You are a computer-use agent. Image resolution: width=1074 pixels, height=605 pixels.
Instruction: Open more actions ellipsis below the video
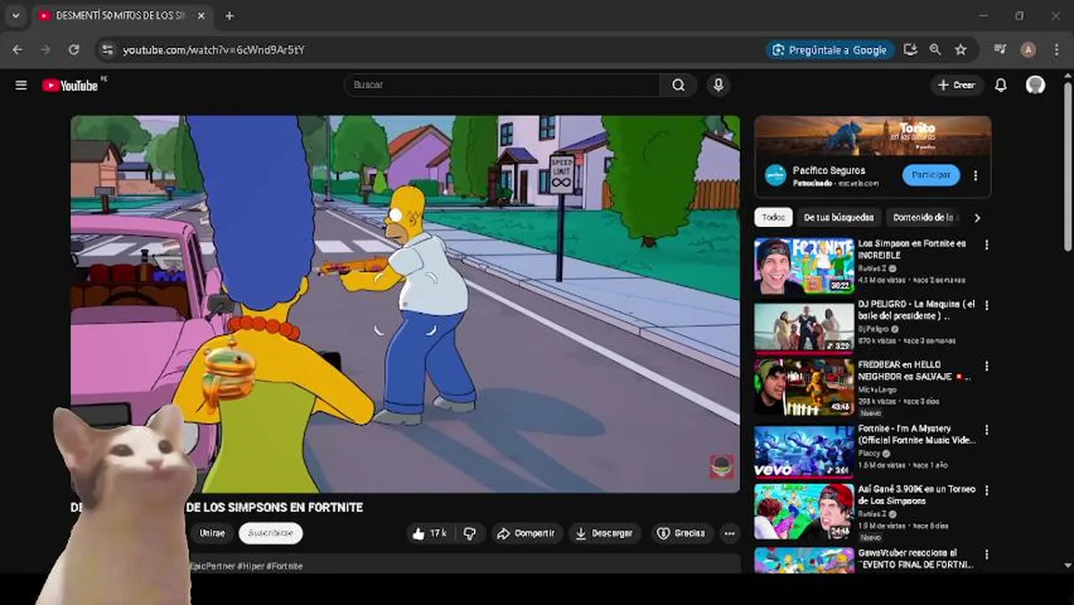[729, 534]
